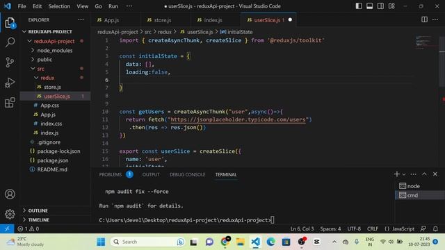
Task: Close the unsaved userSlice.js tab dot
Action: [x=290, y=19]
